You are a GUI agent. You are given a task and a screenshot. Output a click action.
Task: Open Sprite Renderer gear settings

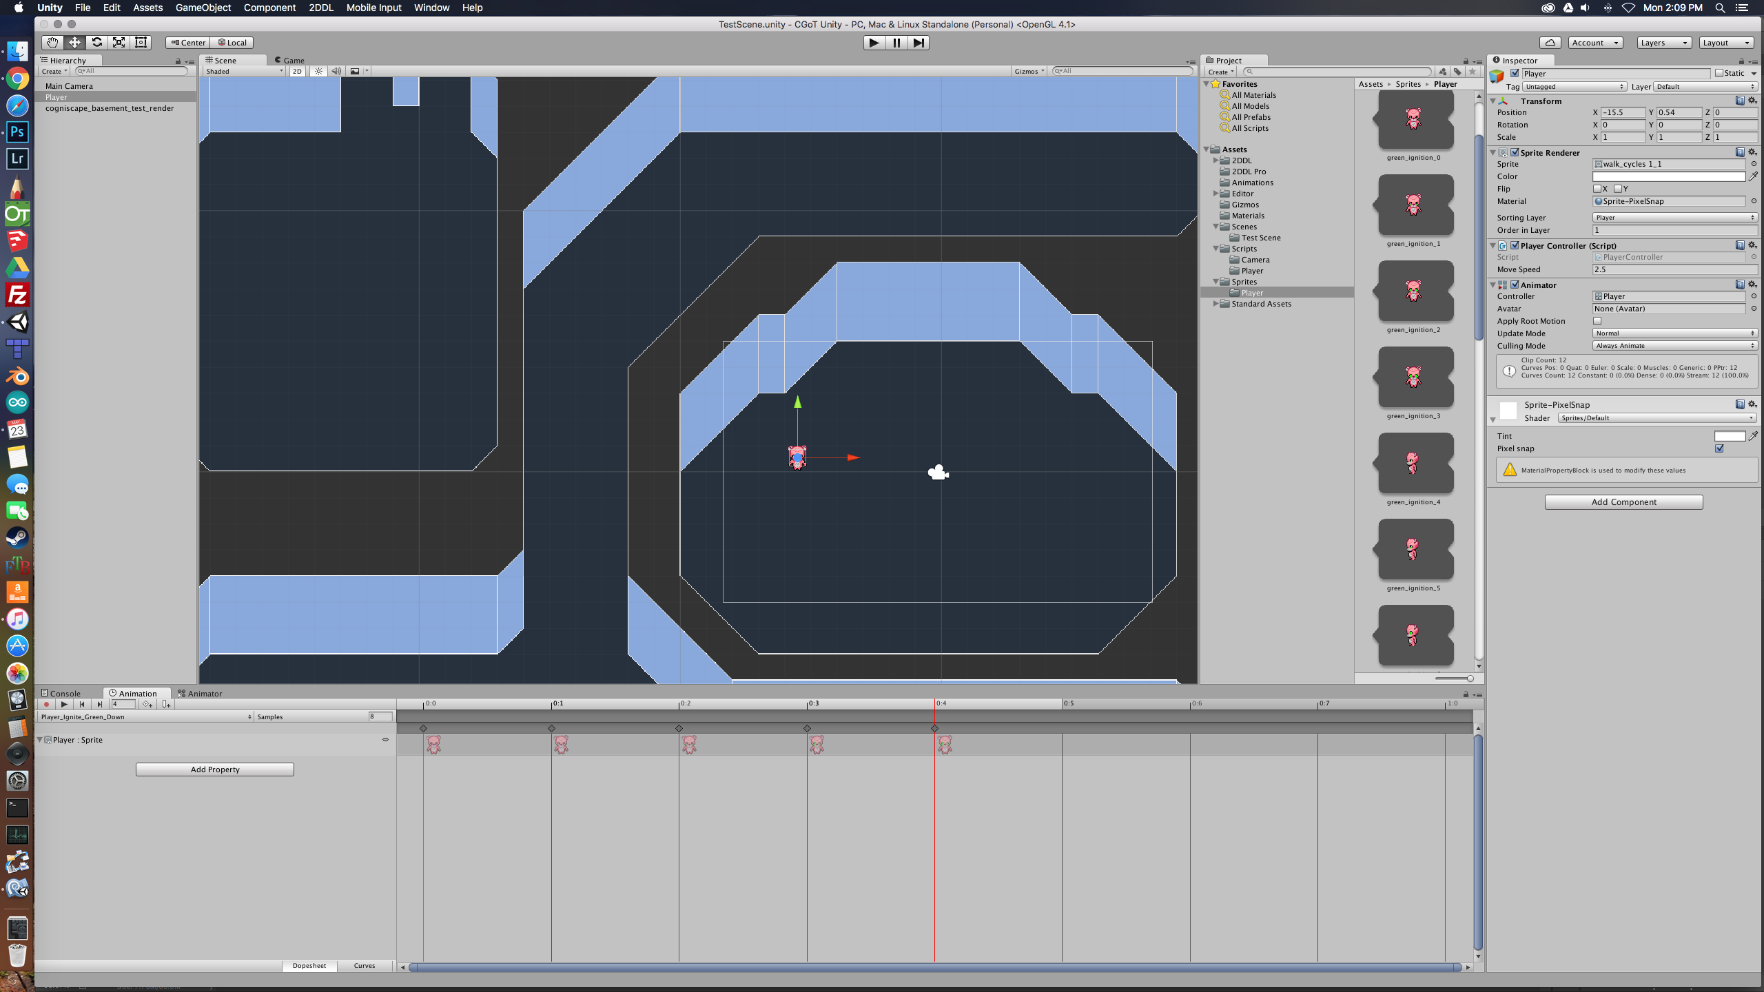click(1752, 152)
